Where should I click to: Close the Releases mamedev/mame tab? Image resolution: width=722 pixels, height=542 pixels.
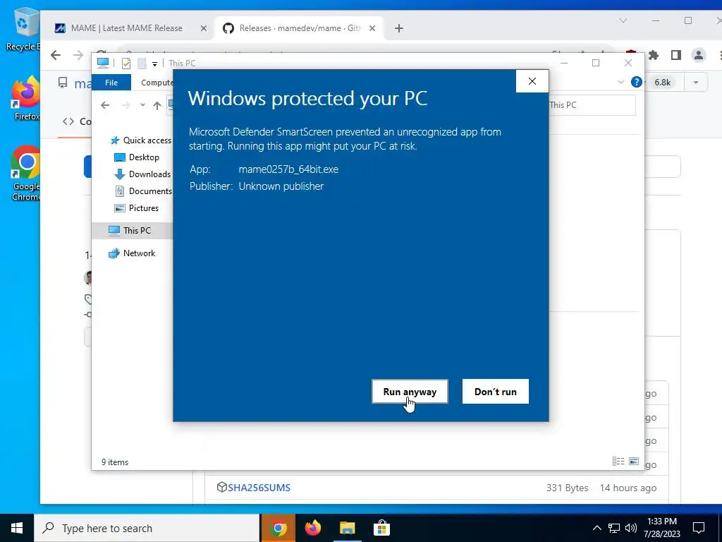coord(372,28)
